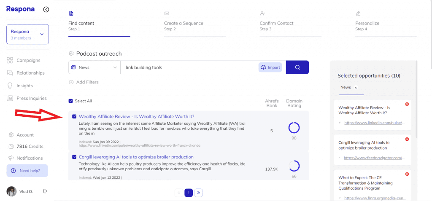Viewport: 432px width, 201px height.
Task: Go to next results page arrow
Action: coord(198,193)
